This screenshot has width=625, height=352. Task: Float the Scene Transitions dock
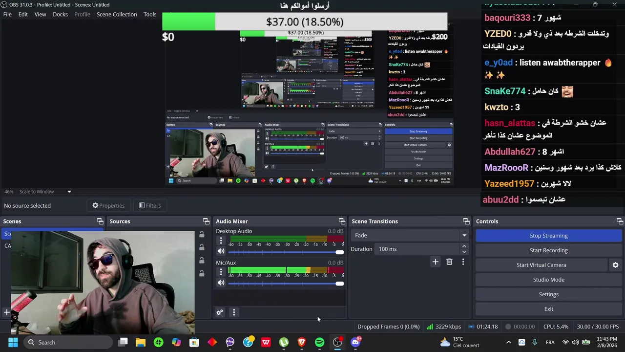click(x=466, y=221)
